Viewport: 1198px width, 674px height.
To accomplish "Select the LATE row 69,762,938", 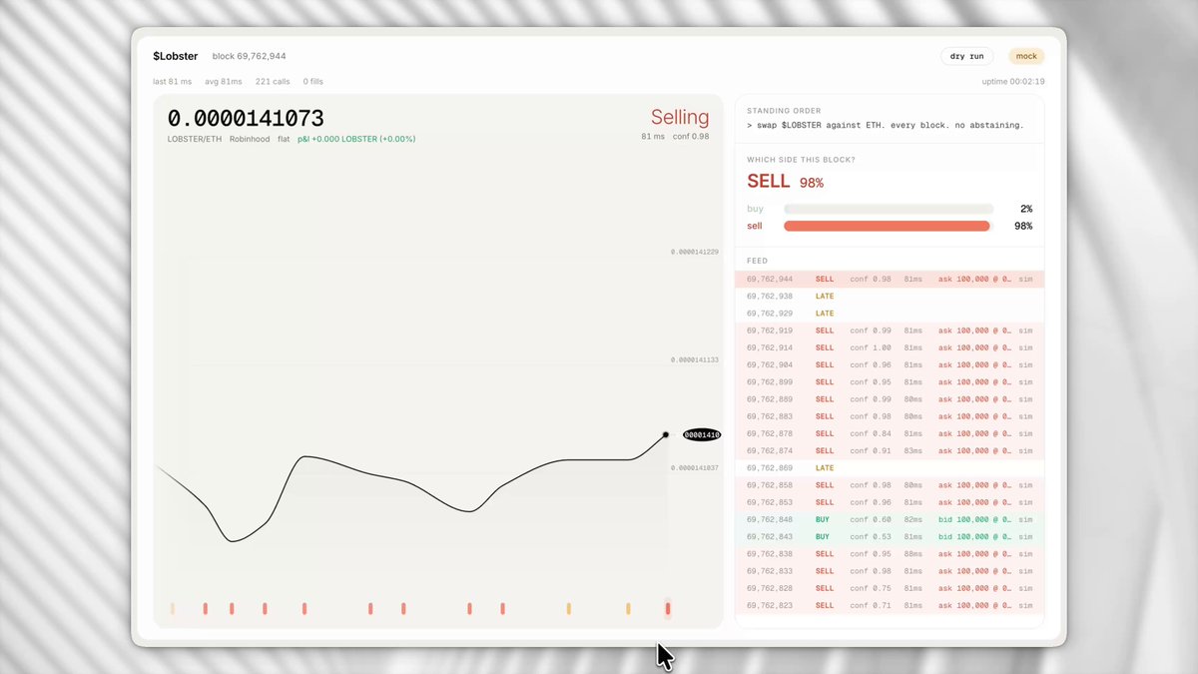I will [890, 297].
